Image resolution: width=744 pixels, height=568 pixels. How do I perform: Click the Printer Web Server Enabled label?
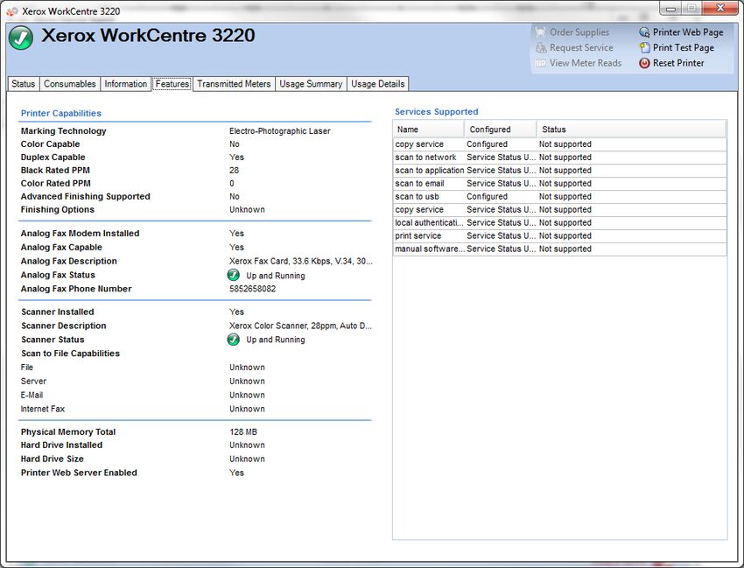(79, 473)
